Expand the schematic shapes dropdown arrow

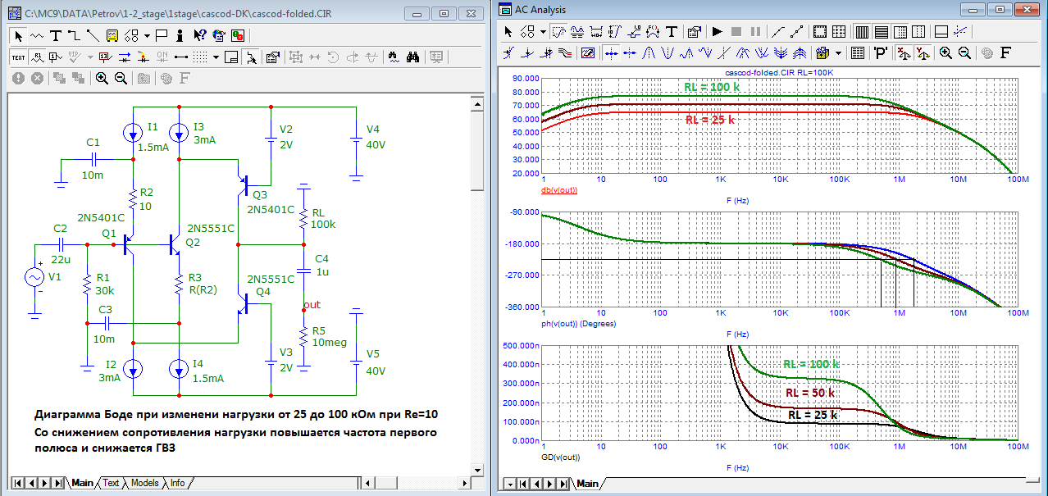click(146, 35)
